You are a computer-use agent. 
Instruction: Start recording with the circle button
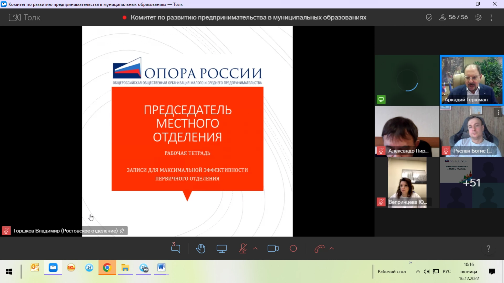[293, 248]
